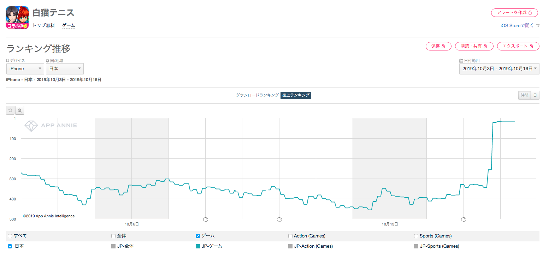
Task: Check the Action (Games) checkbox
Action: click(x=290, y=236)
